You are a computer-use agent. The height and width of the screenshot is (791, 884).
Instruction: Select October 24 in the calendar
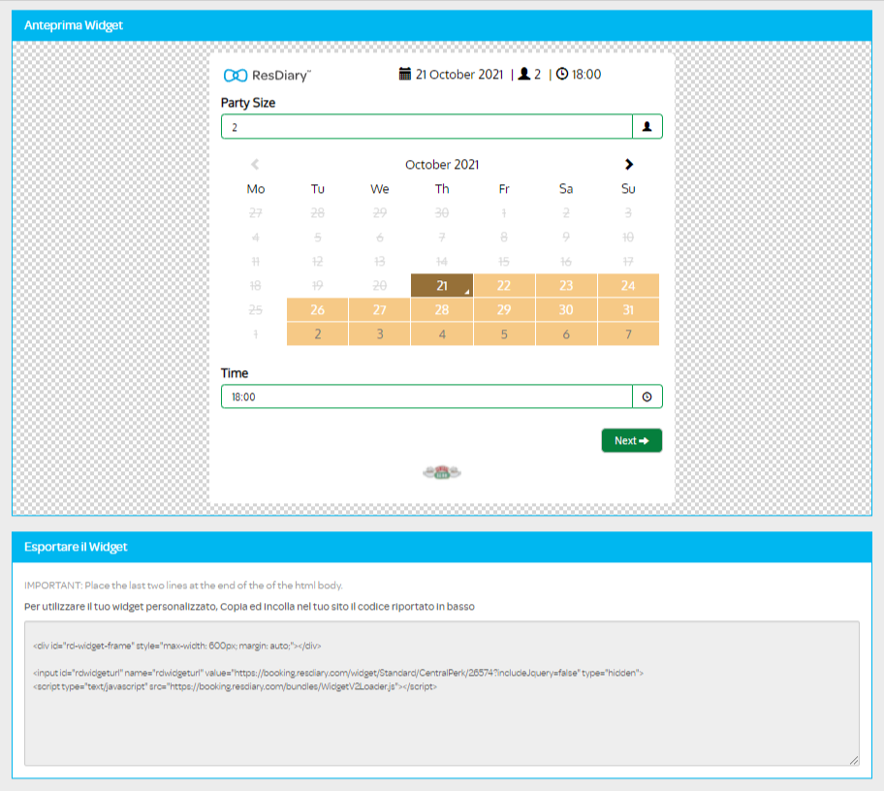(x=628, y=285)
